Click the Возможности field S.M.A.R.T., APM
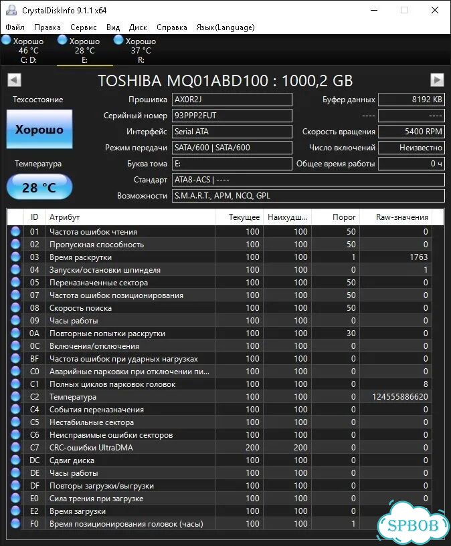 click(x=308, y=196)
